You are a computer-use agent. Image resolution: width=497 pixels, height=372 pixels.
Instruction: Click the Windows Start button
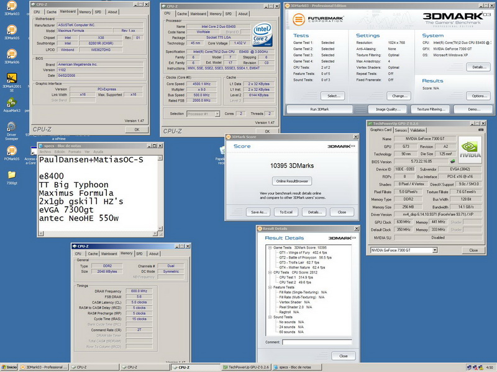point(9,367)
